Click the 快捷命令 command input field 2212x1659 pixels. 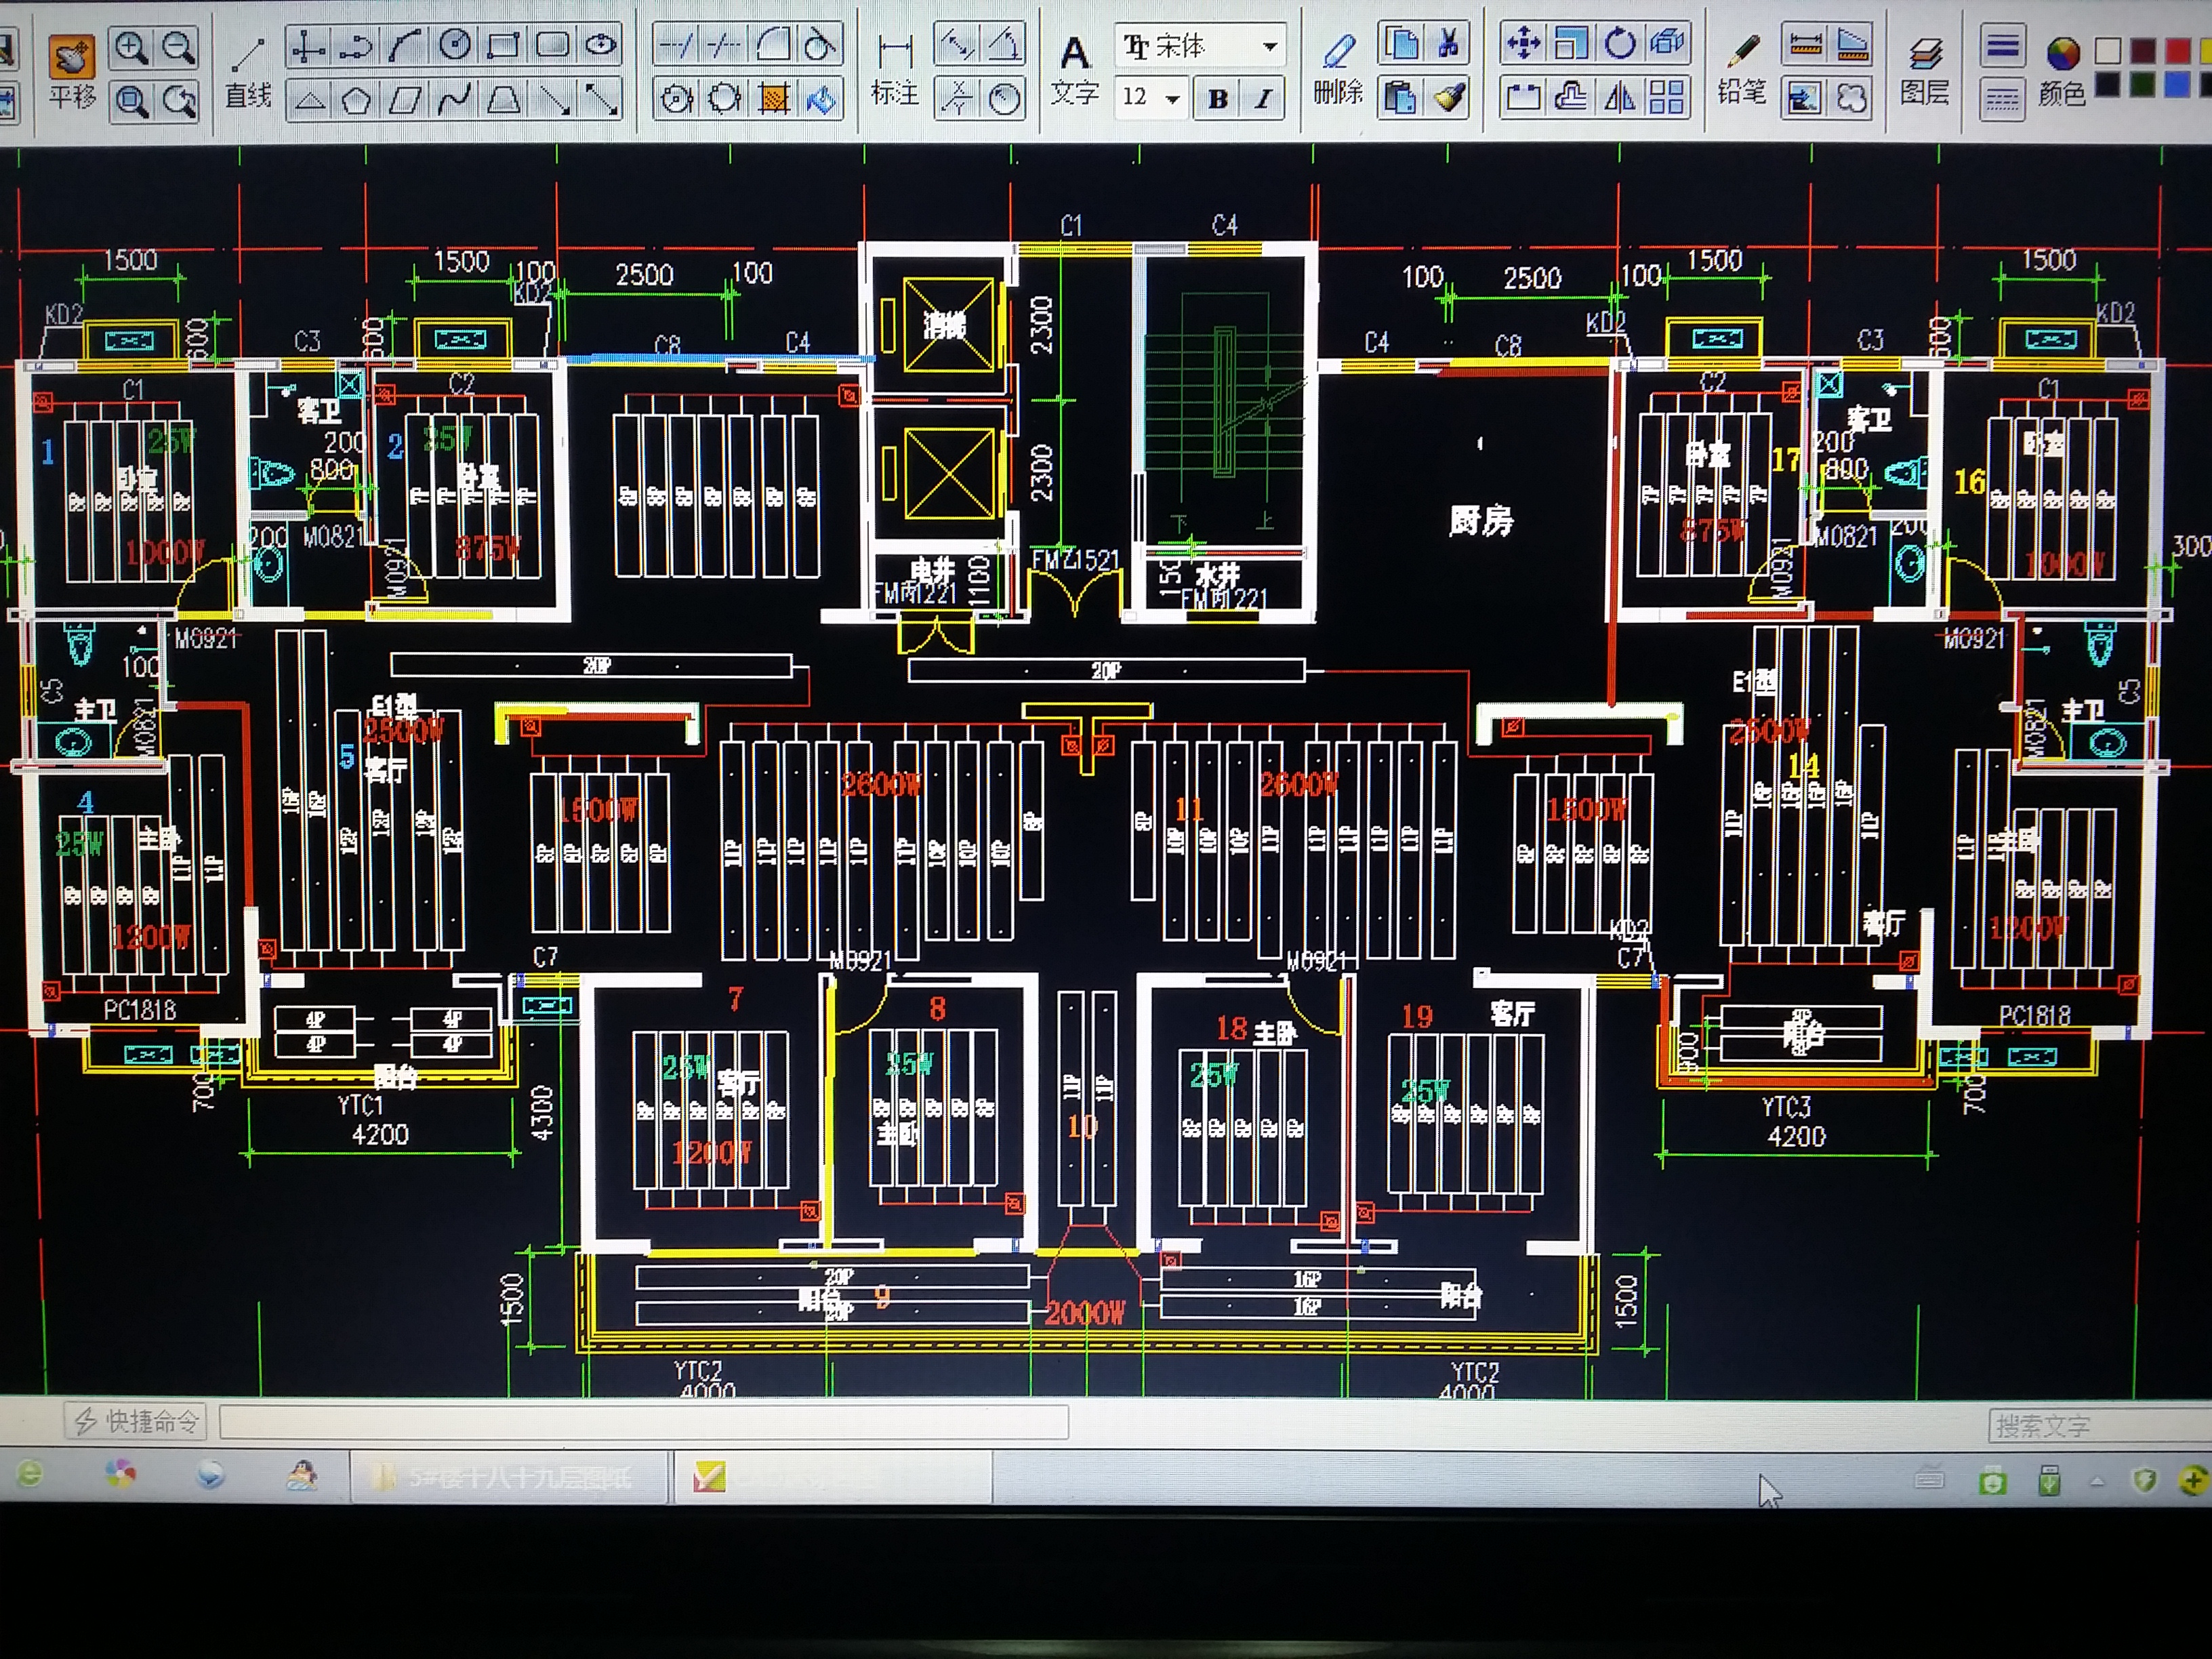(643, 1421)
